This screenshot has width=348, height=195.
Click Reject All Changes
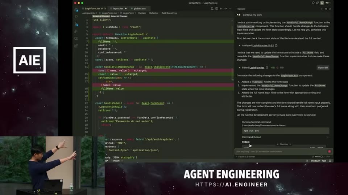119,16
